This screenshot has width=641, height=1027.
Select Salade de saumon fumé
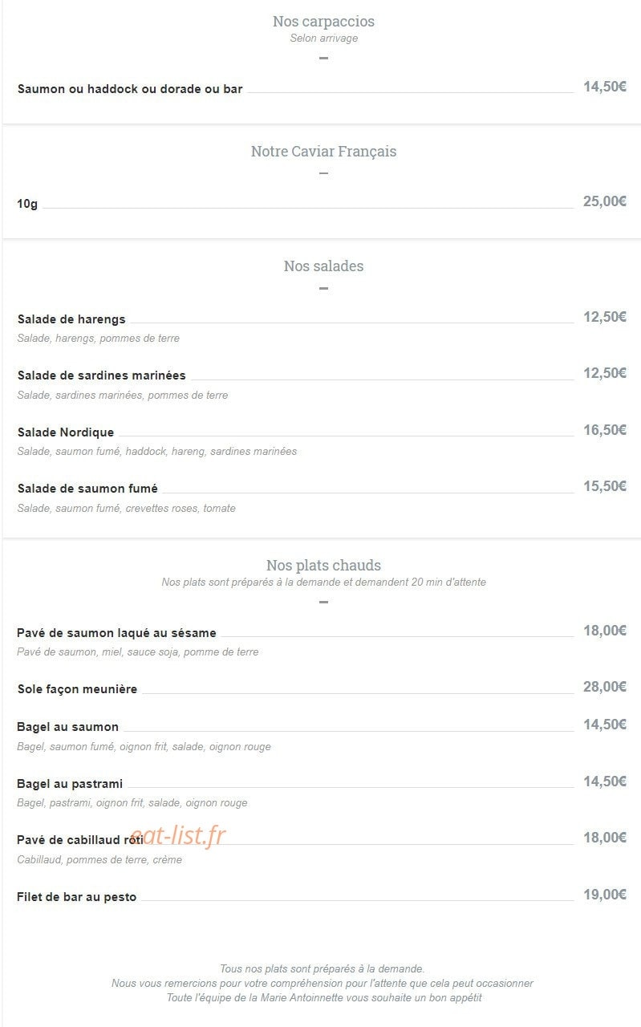[87, 489]
